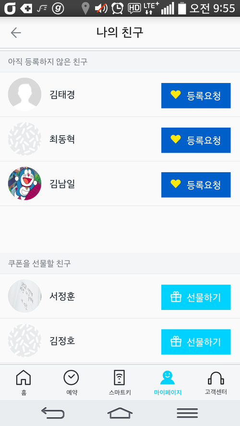
Task: Open 서정훈's profile photo
Action: 25,296
